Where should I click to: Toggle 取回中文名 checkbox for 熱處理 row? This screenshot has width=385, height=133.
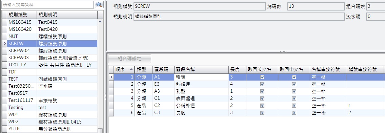[x=294, y=84]
